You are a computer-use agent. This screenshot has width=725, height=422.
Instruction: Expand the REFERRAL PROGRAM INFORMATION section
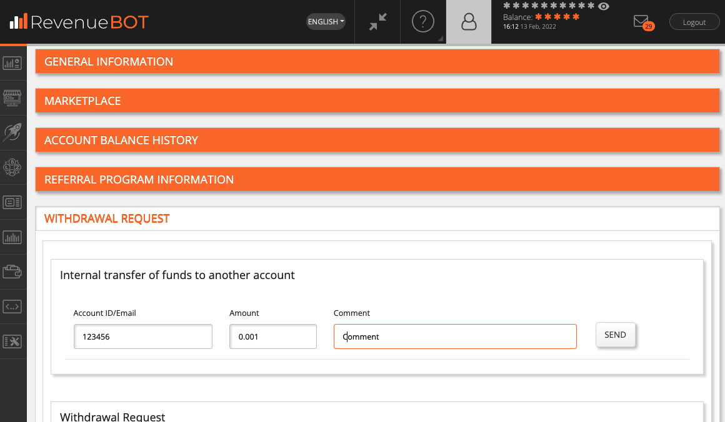click(x=377, y=179)
